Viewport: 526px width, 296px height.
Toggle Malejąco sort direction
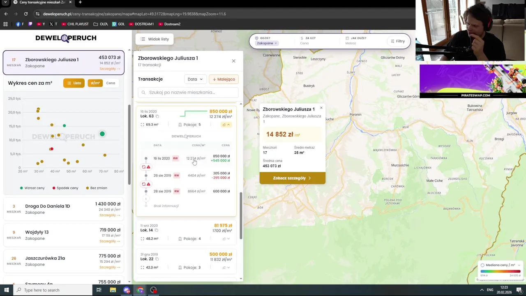(x=224, y=79)
